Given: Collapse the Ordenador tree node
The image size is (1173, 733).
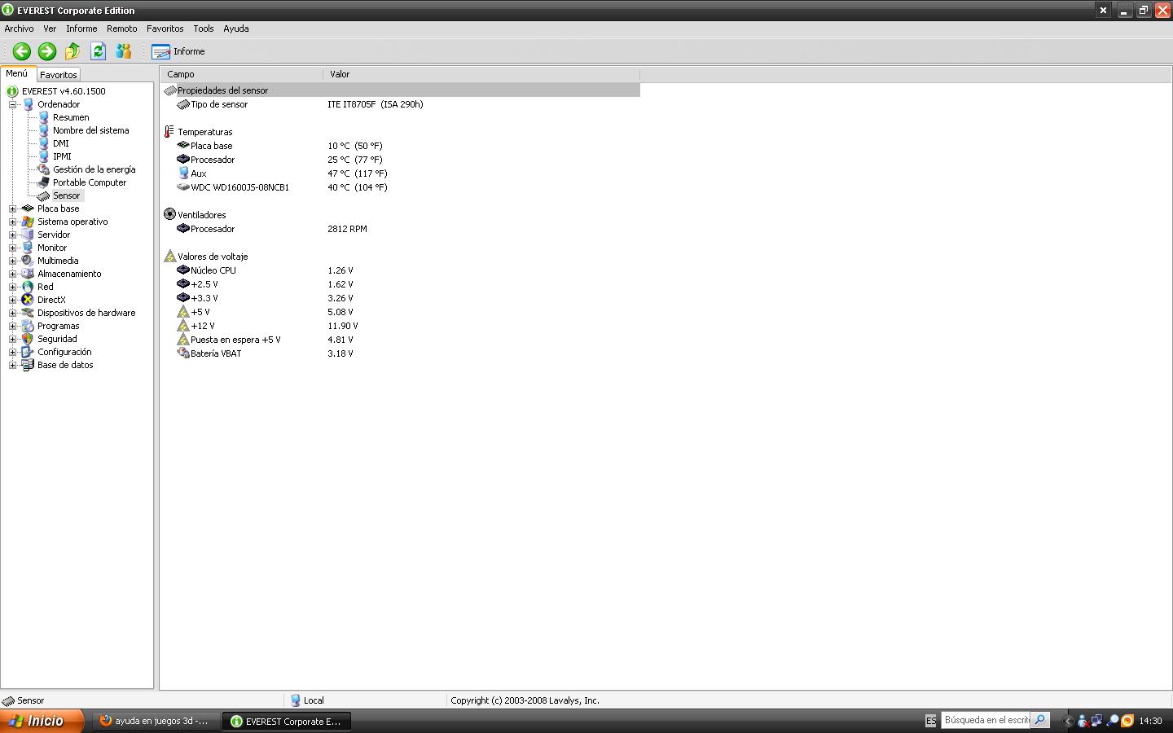Looking at the screenshot, I should point(13,104).
